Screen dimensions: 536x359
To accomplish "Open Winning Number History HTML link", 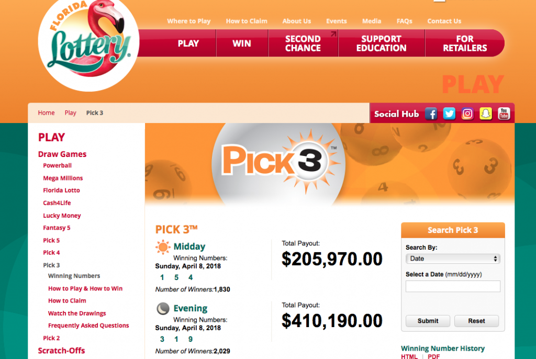I will (409, 356).
